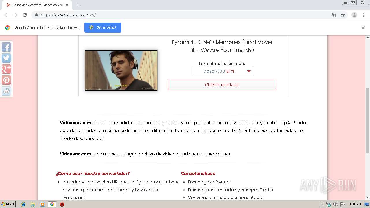Open the Google Translate page icon
The image size is (370, 208).
coord(333,15)
